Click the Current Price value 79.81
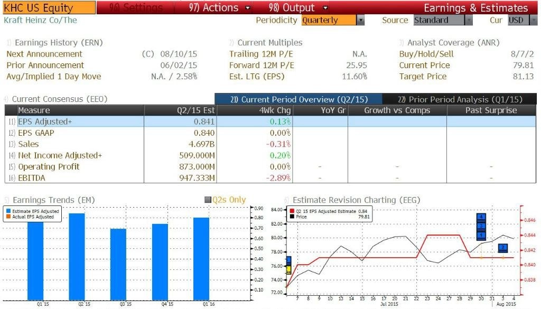The height and width of the screenshot is (309, 541). click(x=523, y=65)
